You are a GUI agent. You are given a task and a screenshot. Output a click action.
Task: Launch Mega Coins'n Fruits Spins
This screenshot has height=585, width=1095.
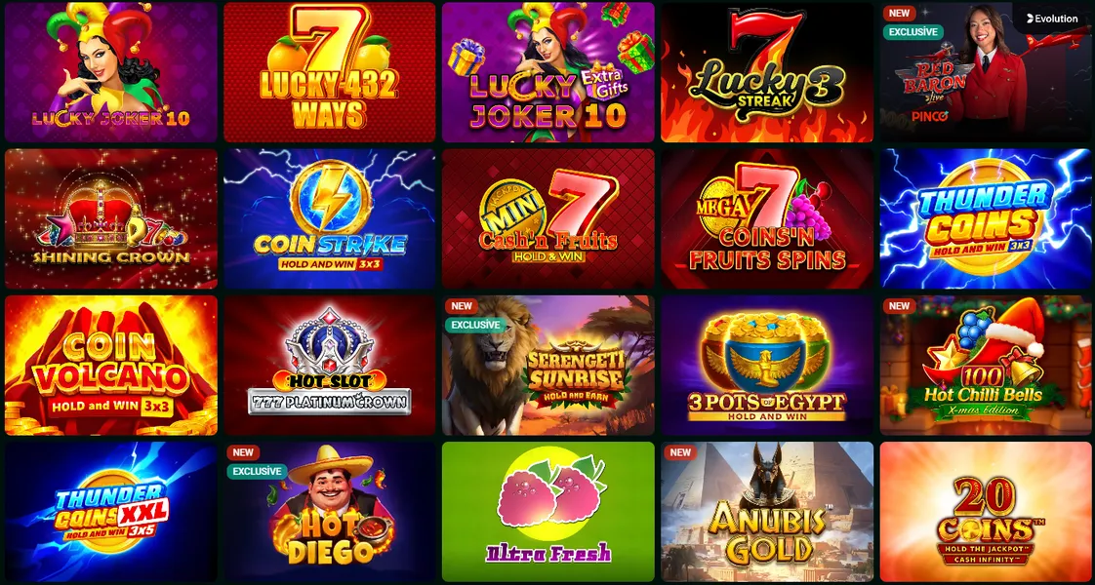click(767, 219)
